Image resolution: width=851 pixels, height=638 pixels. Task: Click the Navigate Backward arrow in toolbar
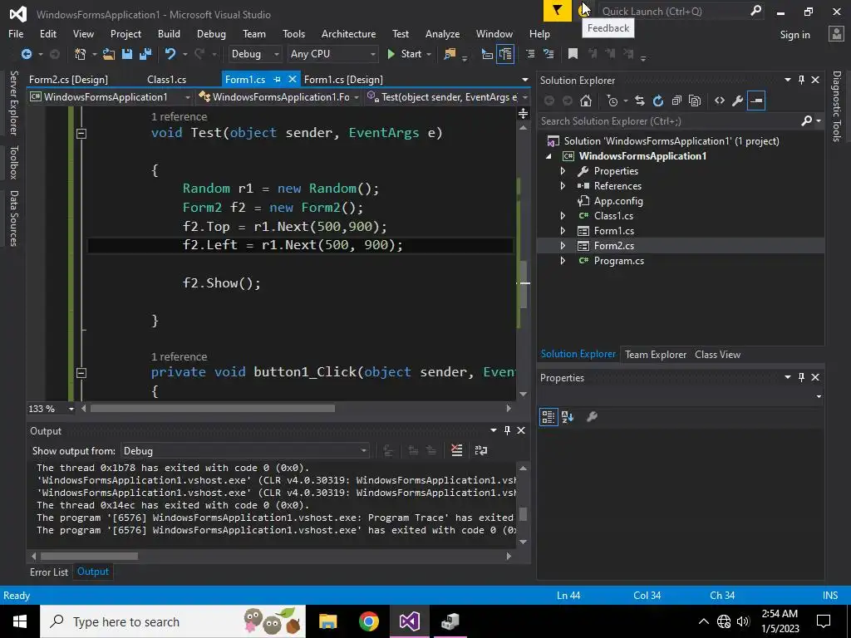pyautogui.click(x=27, y=54)
